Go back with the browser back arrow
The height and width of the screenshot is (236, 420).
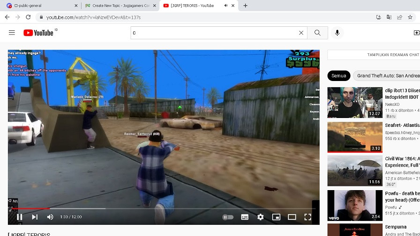point(7,17)
